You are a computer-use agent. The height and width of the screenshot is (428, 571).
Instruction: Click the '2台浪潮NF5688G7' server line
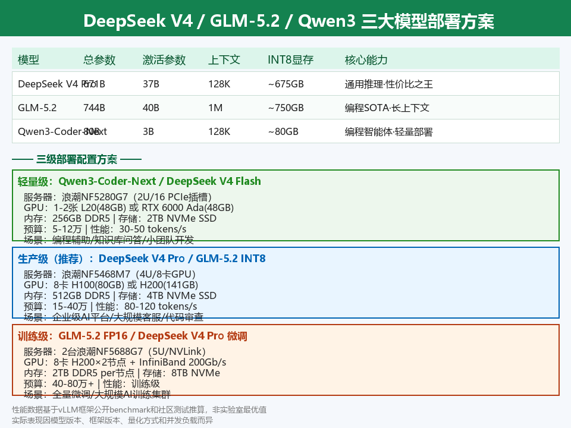coord(115,351)
